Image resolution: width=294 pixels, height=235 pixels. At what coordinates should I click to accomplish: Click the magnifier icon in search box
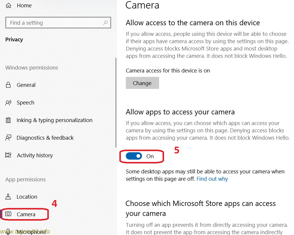click(105, 23)
